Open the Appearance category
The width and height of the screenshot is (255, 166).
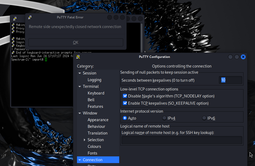click(x=98, y=120)
